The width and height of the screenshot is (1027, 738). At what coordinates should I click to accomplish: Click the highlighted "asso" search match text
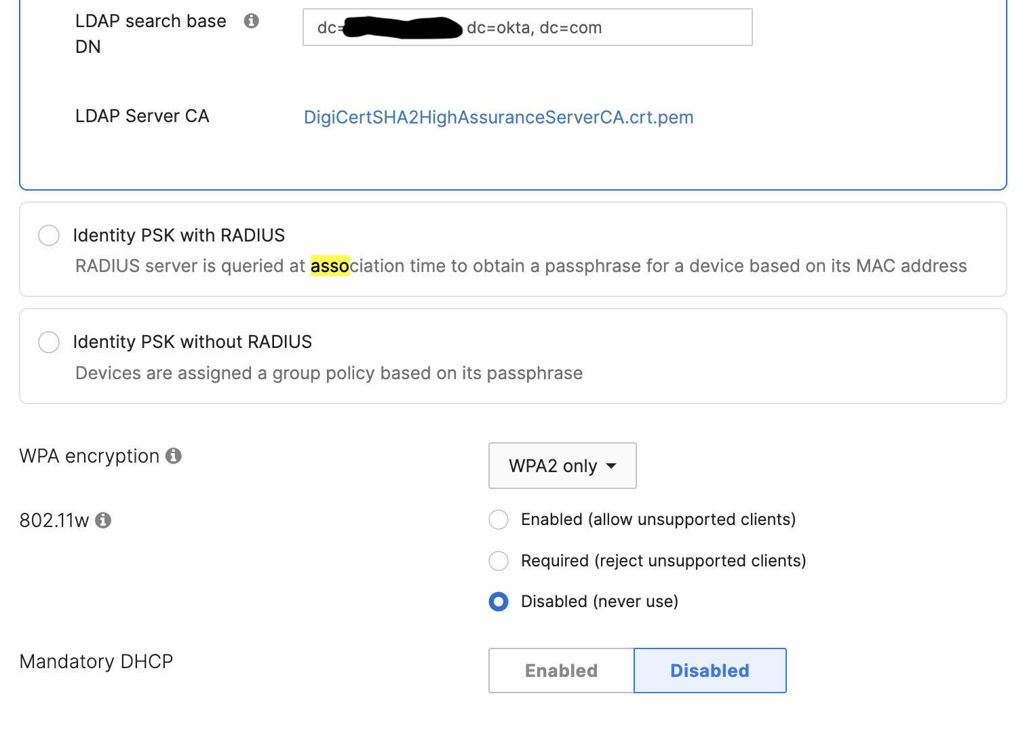pos(329,265)
